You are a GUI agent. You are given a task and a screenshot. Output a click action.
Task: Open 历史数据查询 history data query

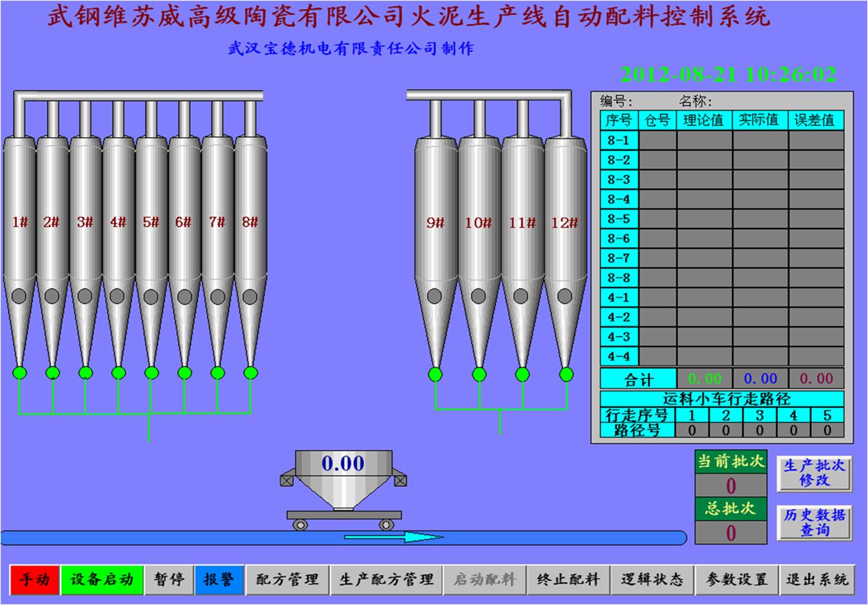coord(815,523)
